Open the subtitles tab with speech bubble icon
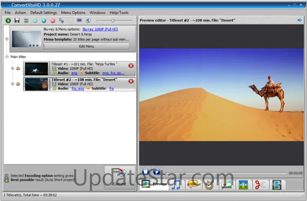This screenshot has height=201, width=307. 193,184
